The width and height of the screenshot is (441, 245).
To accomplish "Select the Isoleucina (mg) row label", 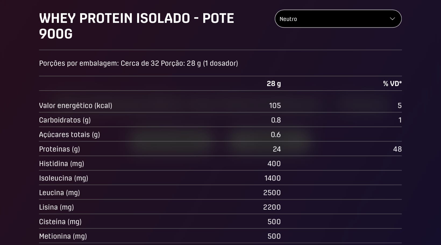I will coord(63,178).
